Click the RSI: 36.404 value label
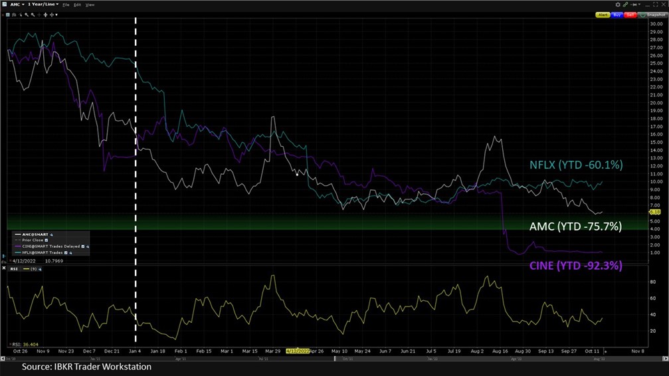The image size is (669, 376). click(25, 344)
